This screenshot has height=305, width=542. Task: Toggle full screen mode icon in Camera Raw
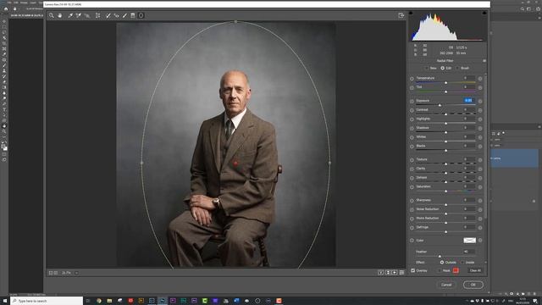click(401, 15)
